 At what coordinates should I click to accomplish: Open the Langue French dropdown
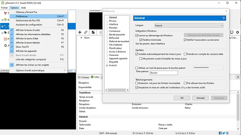(189, 26)
